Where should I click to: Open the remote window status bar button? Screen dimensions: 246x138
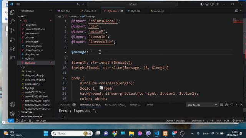[x=11, y=120]
